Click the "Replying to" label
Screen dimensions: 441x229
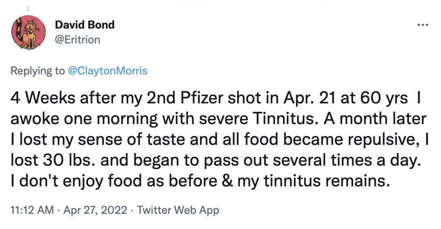click(x=38, y=71)
